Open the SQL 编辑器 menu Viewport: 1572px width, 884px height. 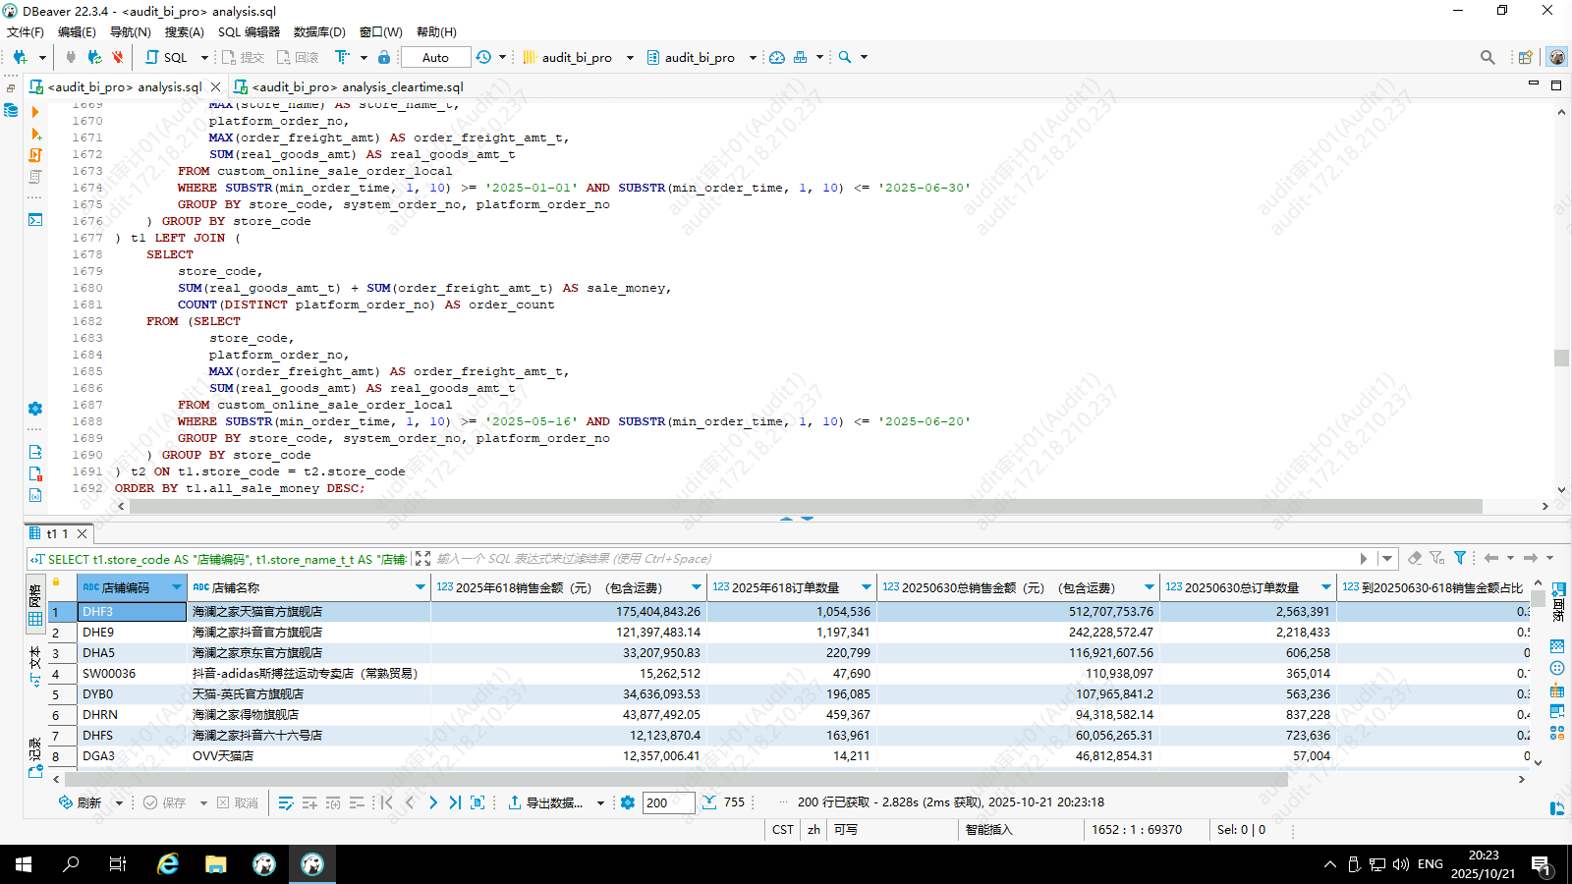[249, 32]
